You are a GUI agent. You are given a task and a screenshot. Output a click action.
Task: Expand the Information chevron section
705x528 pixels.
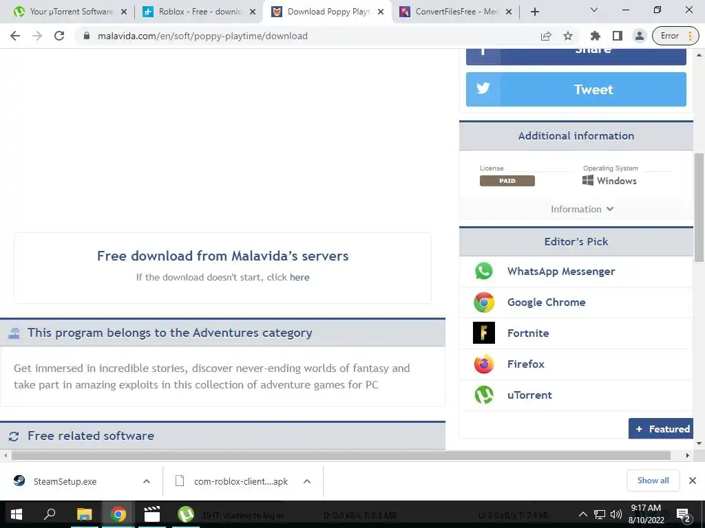[582, 209]
